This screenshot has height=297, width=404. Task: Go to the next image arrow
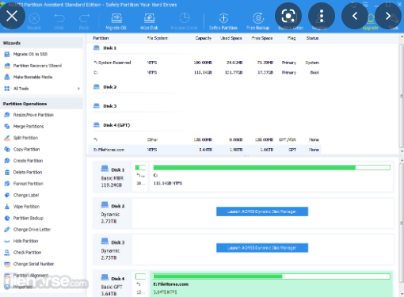pos(388,16)
